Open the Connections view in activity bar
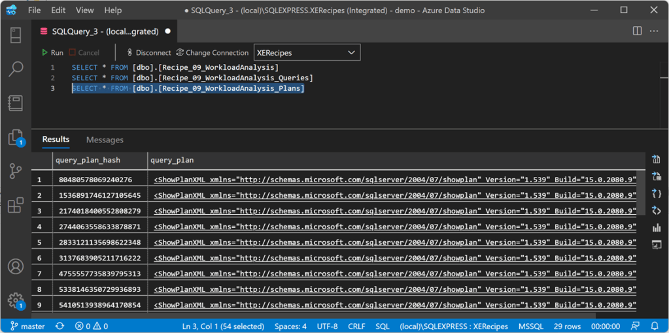Viewport: 669px width, 333px height. [x=16, y=35]
